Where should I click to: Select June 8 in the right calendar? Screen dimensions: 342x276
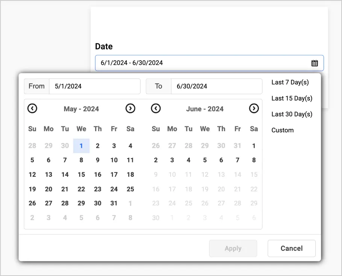[254, 160]
